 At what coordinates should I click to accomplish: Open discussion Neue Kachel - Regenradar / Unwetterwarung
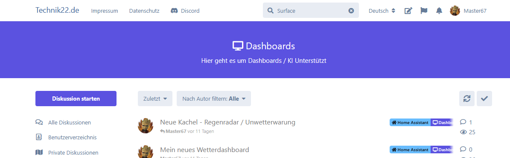(227, 122)
